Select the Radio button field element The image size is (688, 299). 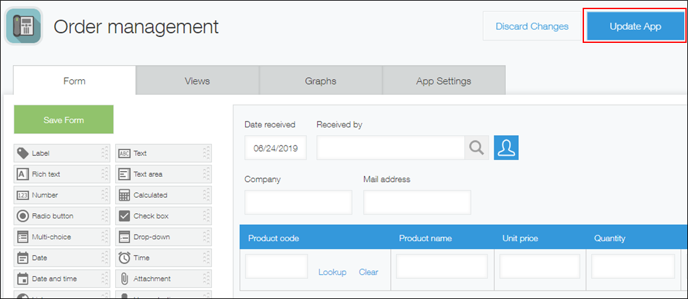coord(59,216)
